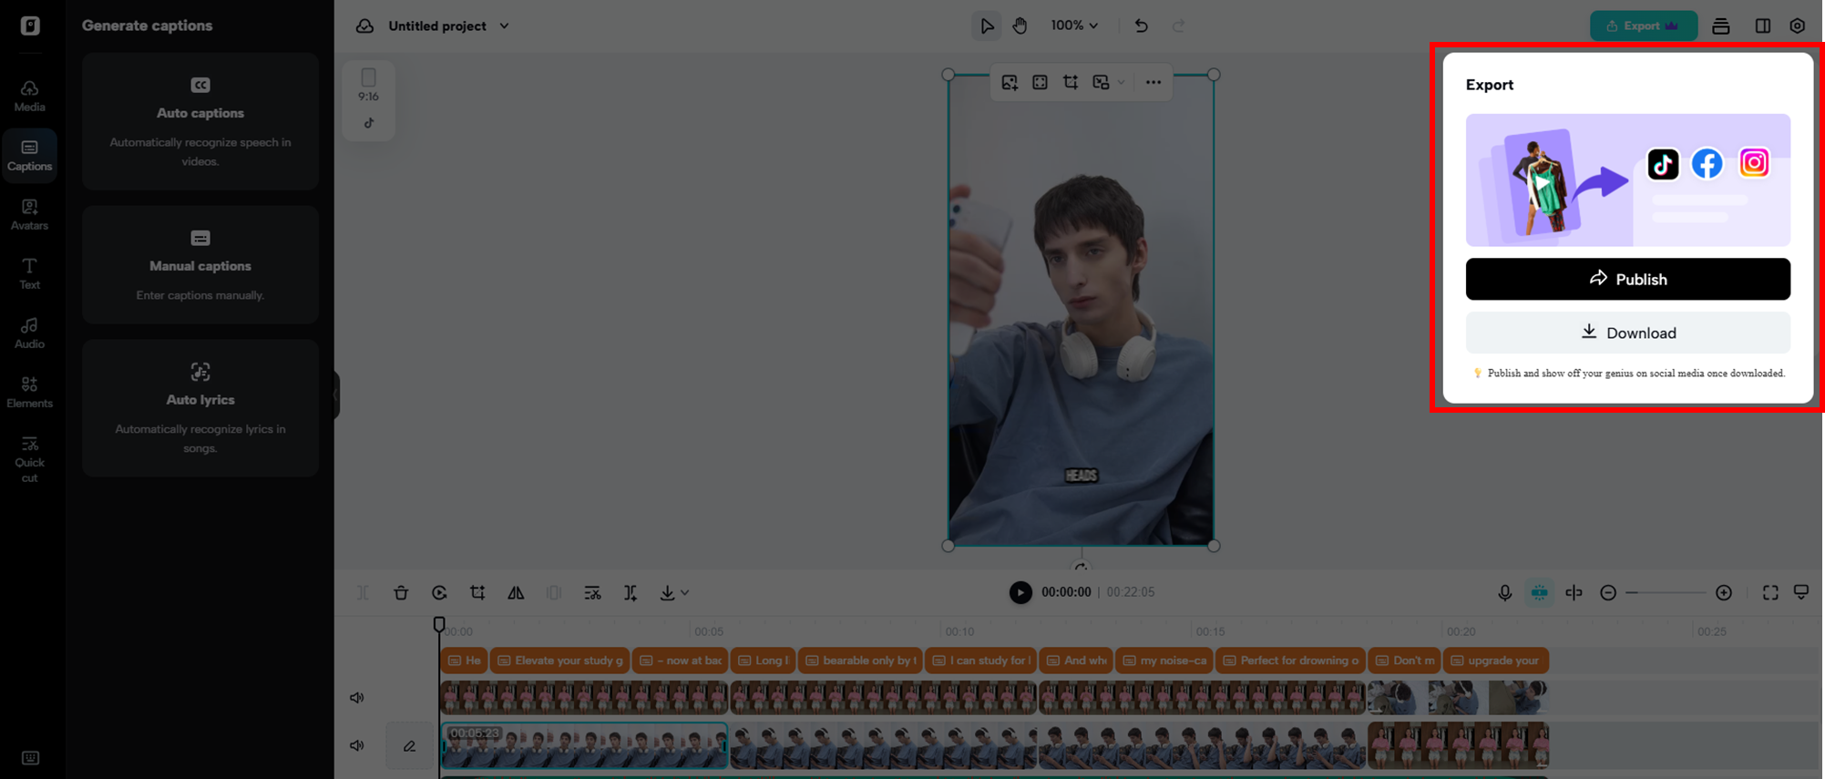Click the rotate handle below the canvas video
Screen dimensions: 1825x779
click(1082, 566)
